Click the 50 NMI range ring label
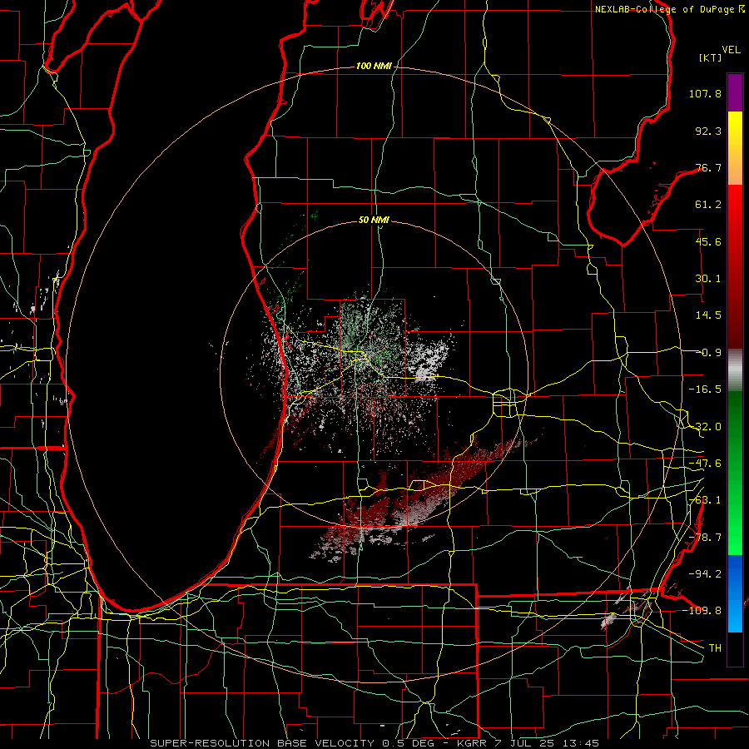The height and width of the screenshot is (749, 749). (374, 220)
